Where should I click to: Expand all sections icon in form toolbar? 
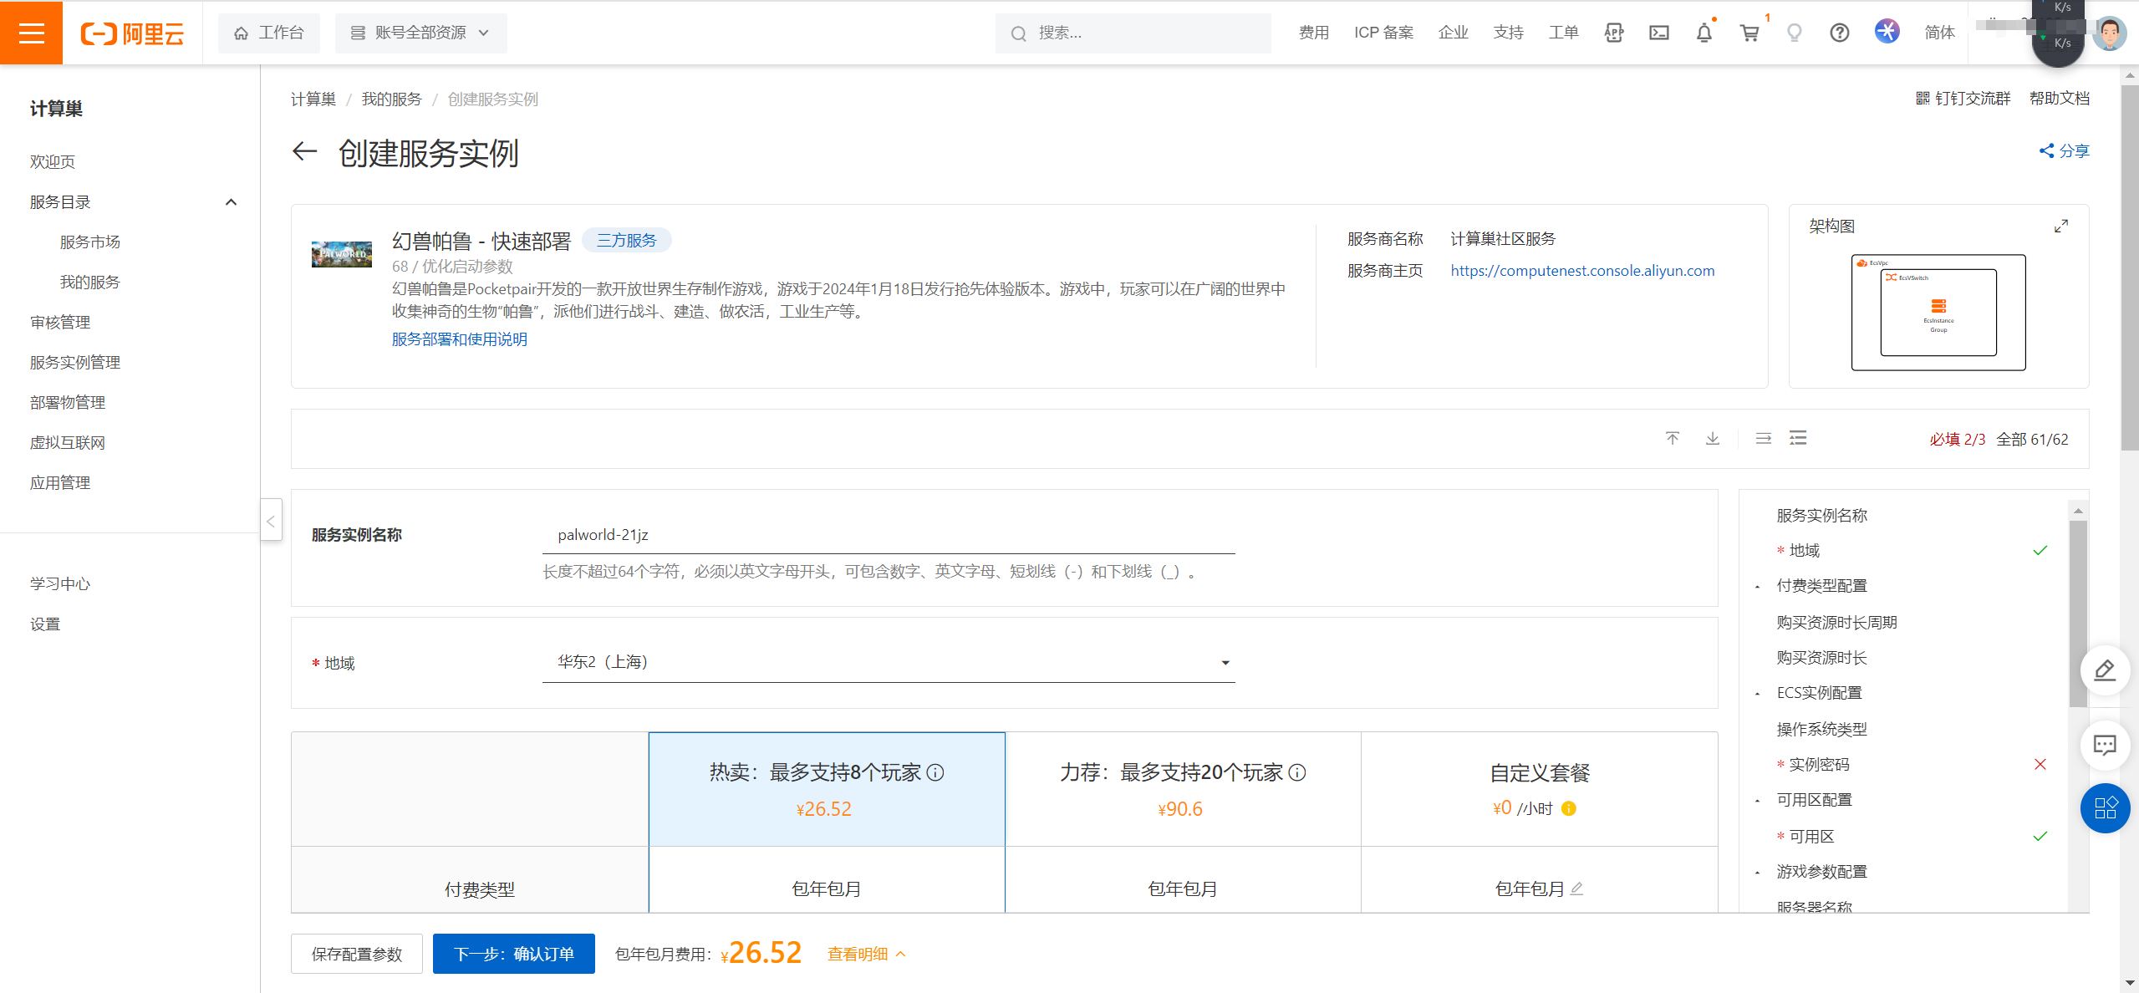pyautogui.click(x=1798, y=438)
